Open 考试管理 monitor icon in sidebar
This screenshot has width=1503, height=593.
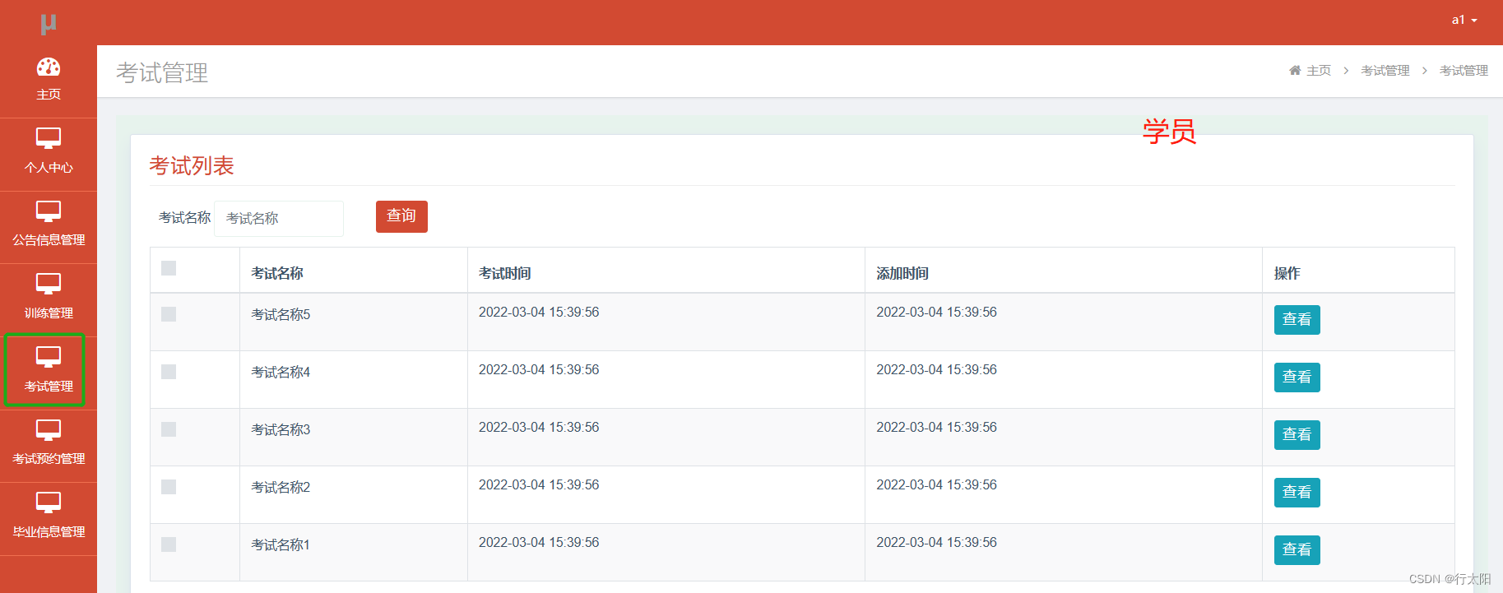tap(49, 357)
